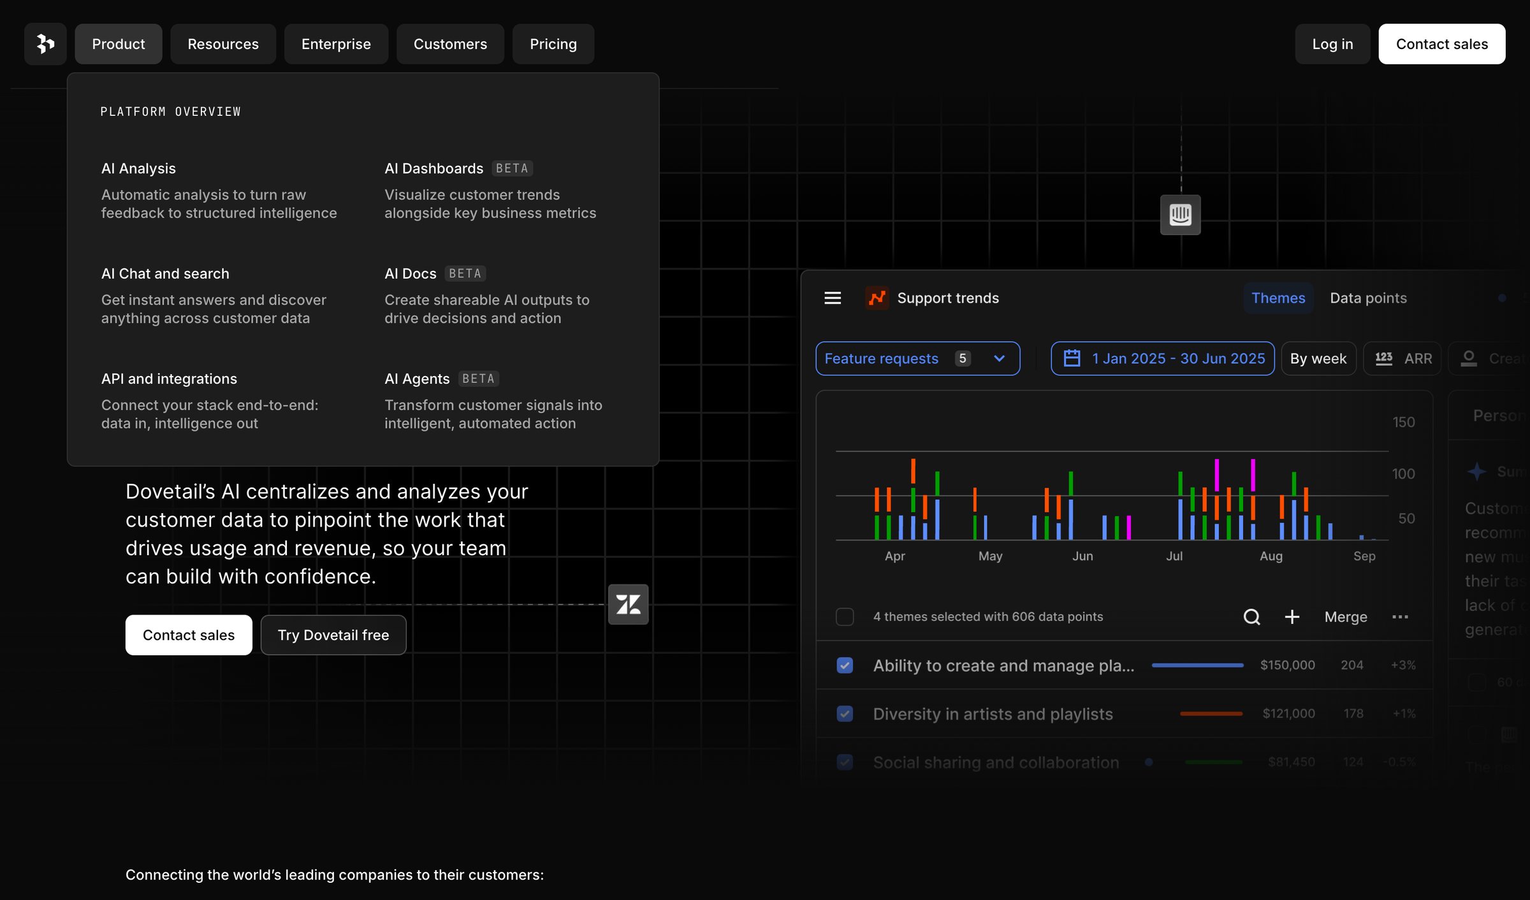Switch to the Themes tab
The height and width of the screenshot is (900, 1530).
(x=1278, y=298)
